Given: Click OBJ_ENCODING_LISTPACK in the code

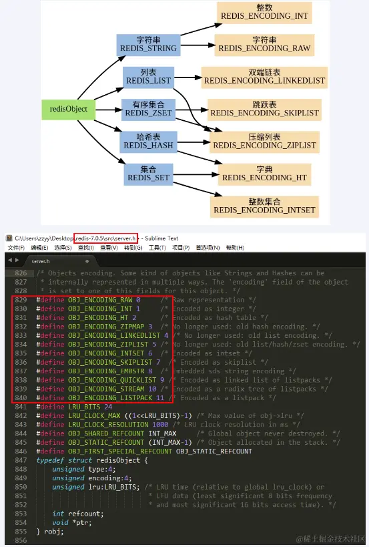Looking at the screenshot, I should [x=110, y=397].
